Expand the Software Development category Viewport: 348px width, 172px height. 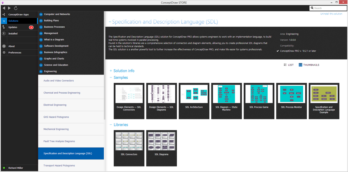[x=41, y=46]
